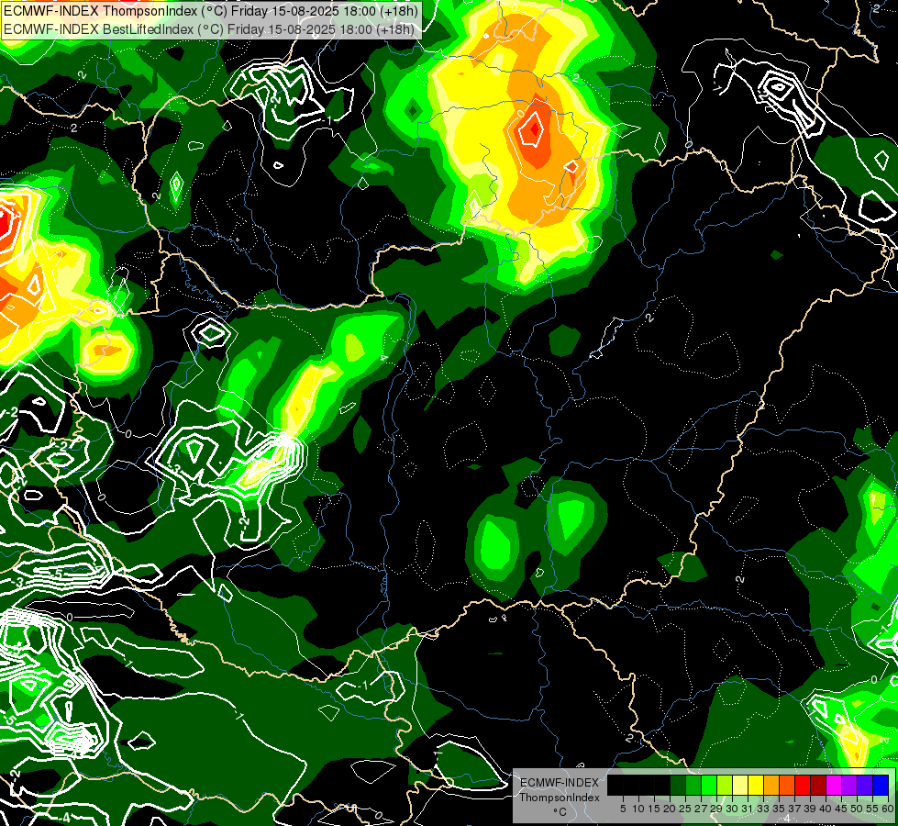The height and width of the screenshot is (826, 898).
Task: Click the legend tick value 40
Action: coord(826,809)
